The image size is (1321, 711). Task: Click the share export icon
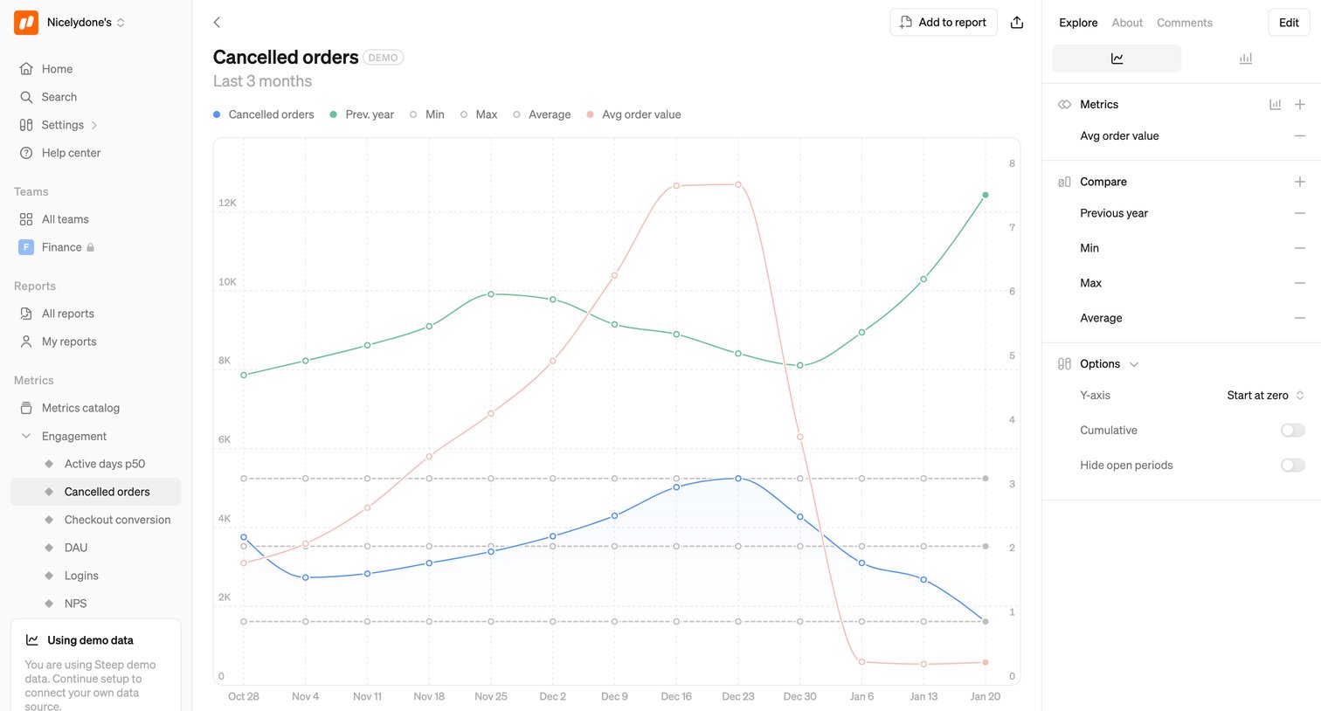point(1017,23)
